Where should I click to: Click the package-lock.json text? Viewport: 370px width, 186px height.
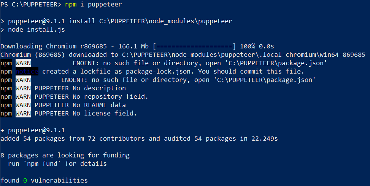[x=160, y=72]
